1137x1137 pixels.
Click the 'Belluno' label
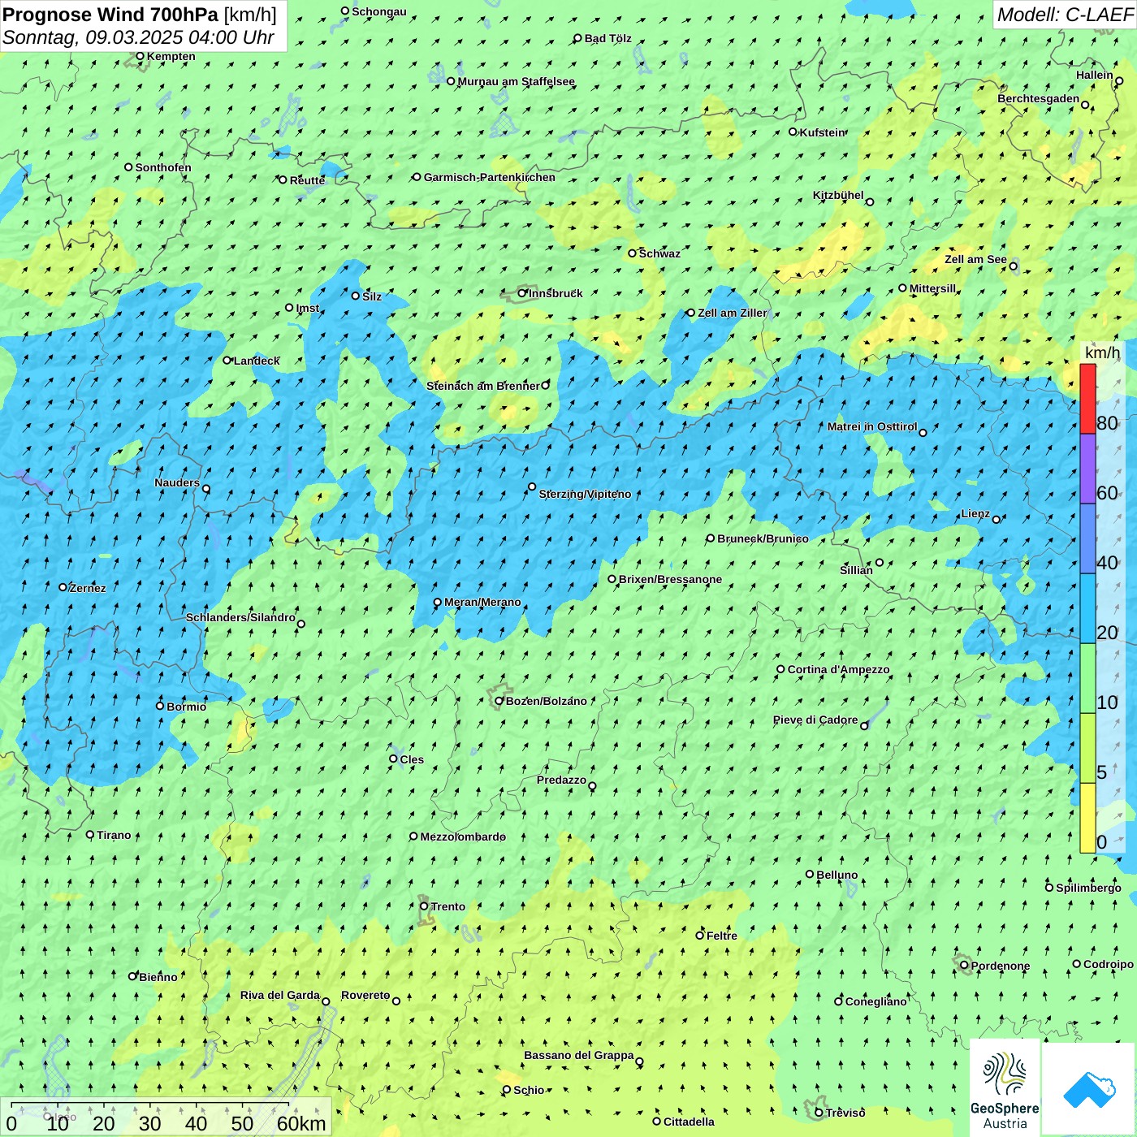[x=837, y=875]
